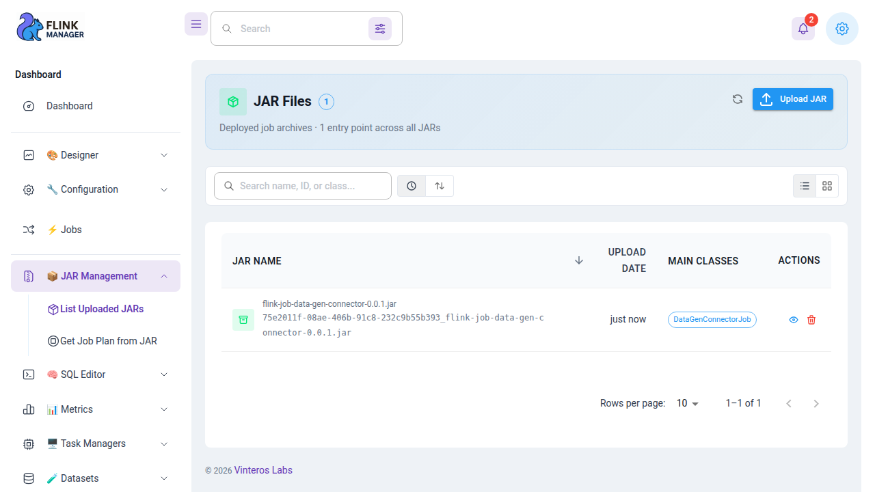Toggle sort direction arrows button
The width and height of the screenshot is (875, 492).
click(440, 186)
